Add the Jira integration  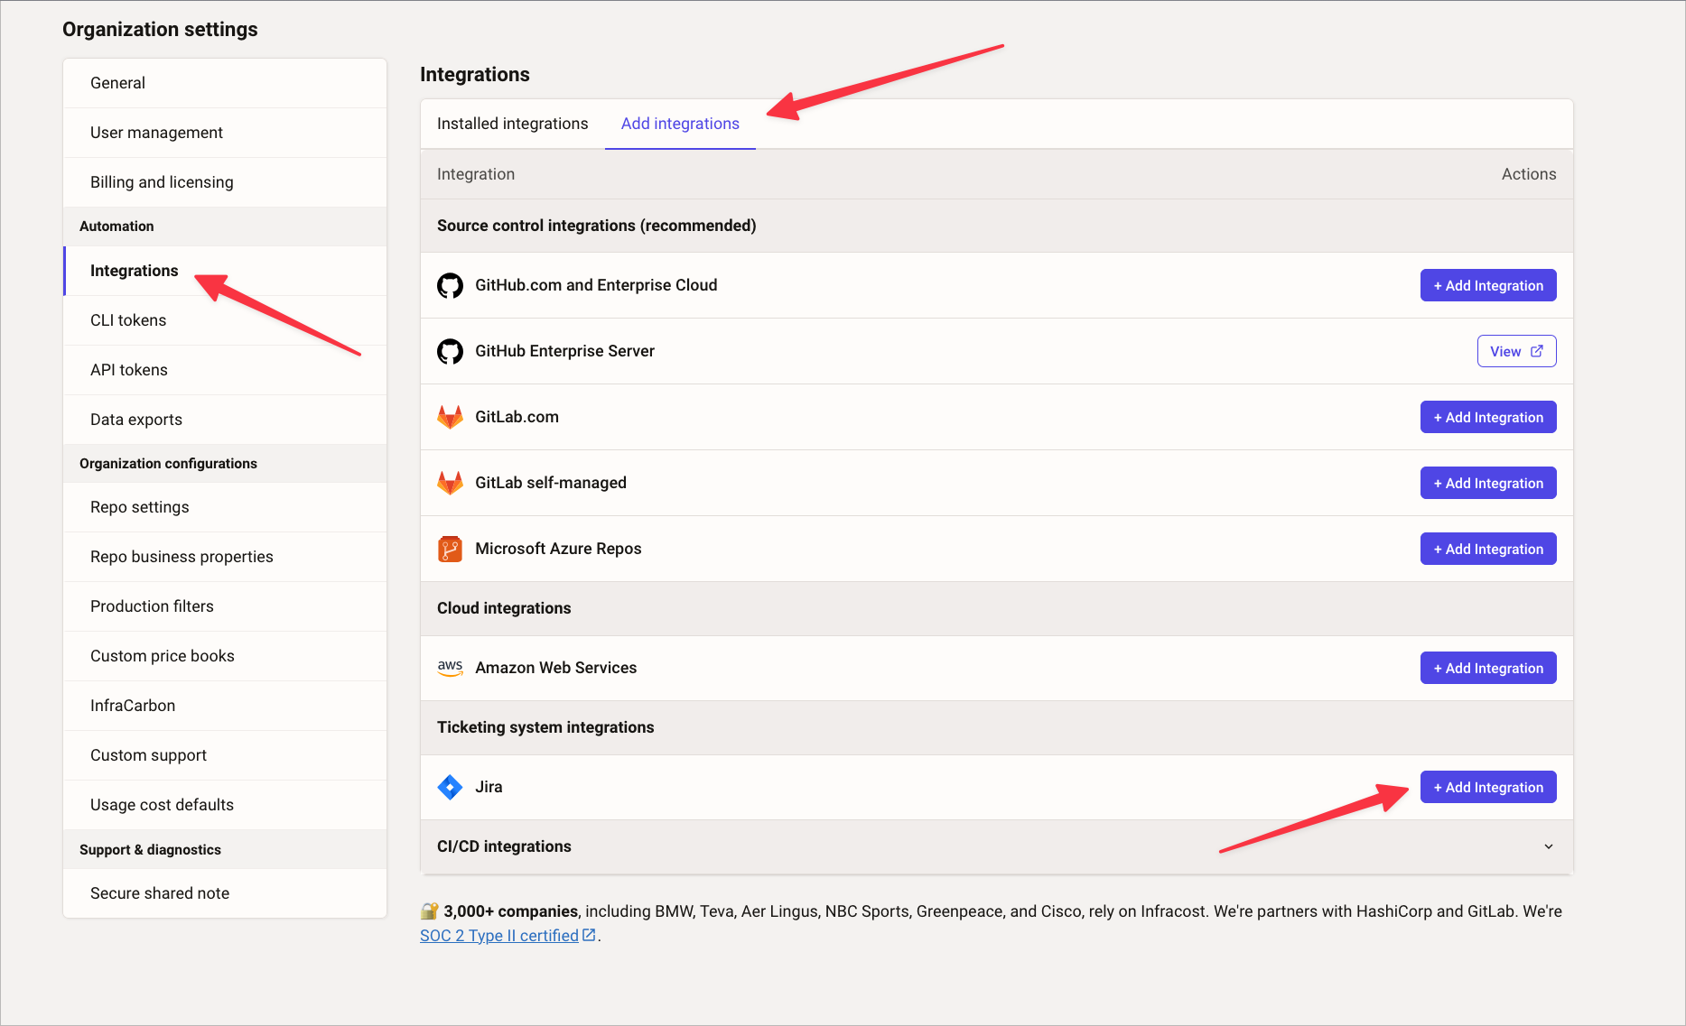pos(1488,787)
